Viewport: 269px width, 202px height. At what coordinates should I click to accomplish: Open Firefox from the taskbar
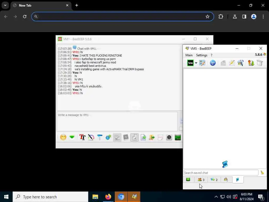pos(108,197)
